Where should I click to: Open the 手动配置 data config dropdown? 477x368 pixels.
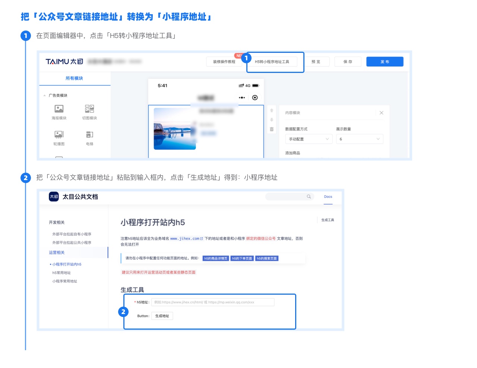tap(309, 139)
